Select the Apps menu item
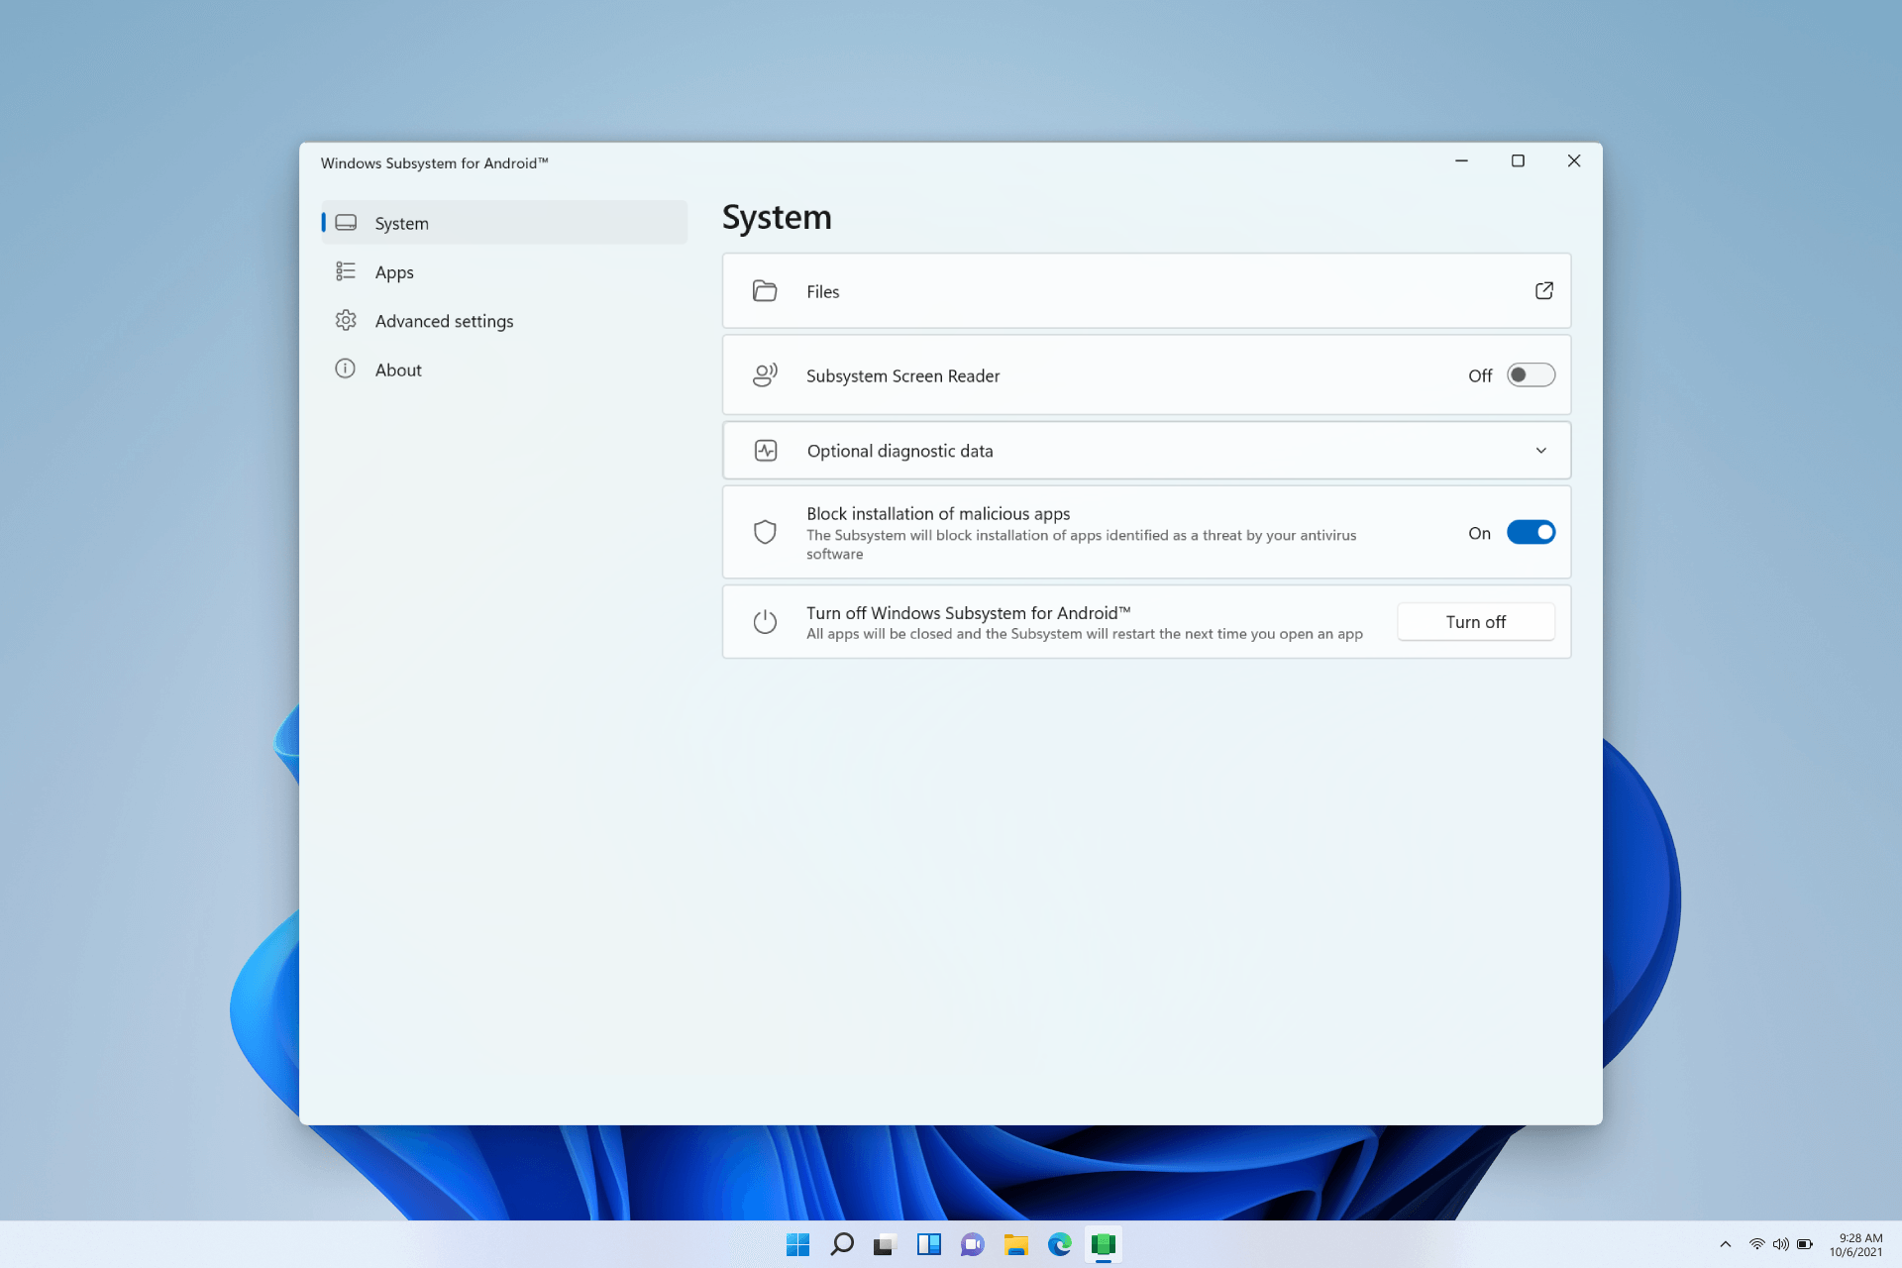This screenshot has width=1902, height=1268. click(x=393, y=271)
